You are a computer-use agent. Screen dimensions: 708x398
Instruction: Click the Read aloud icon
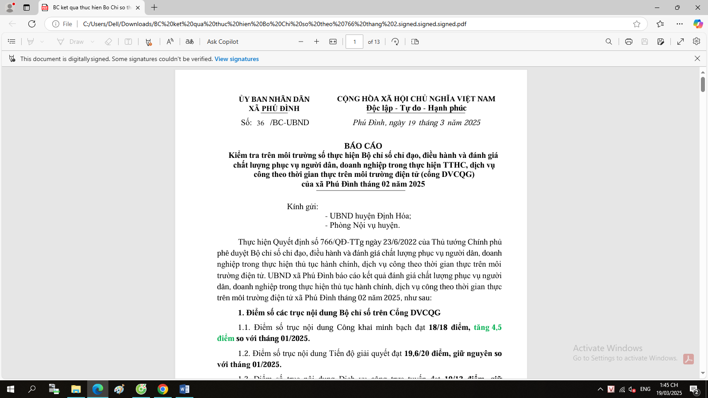[x=170, y=42]
